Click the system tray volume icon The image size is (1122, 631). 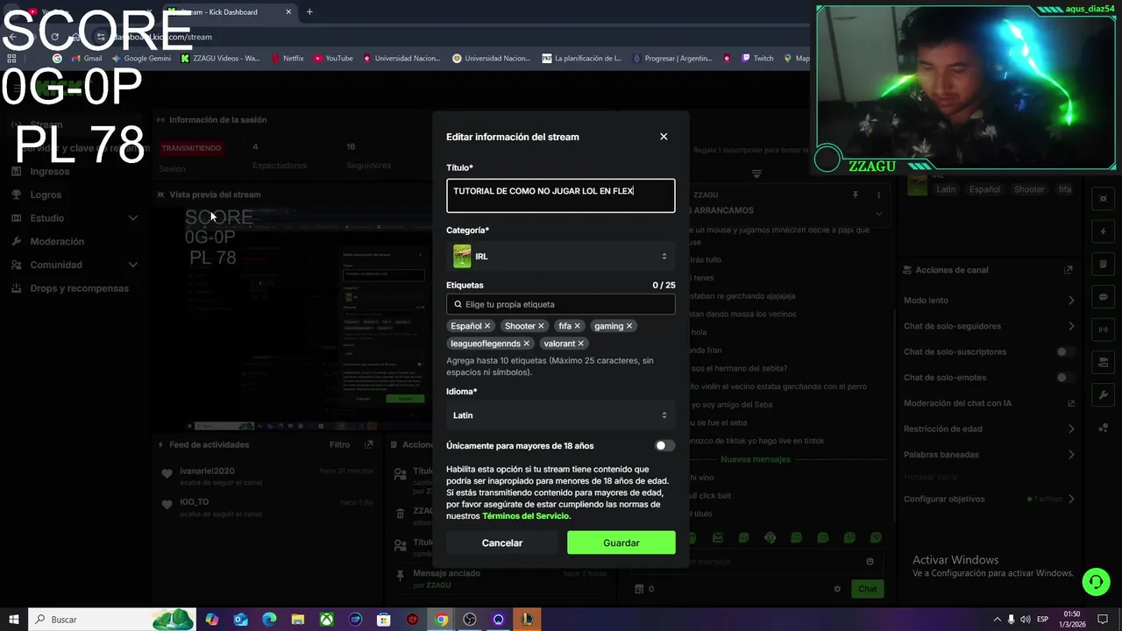[x=1025, y=620]
